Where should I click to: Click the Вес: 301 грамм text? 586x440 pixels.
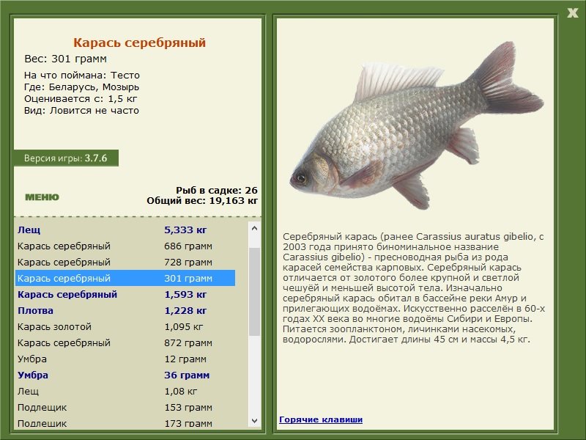(x=65, y=59)
